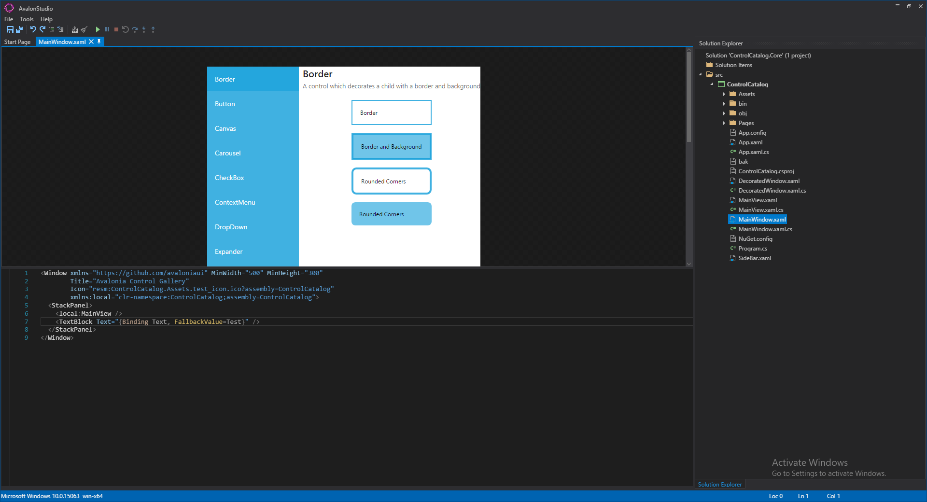Screen dimensions: 927x502
Task: Start debugging with the green play icon
Action: click(98, 29)
